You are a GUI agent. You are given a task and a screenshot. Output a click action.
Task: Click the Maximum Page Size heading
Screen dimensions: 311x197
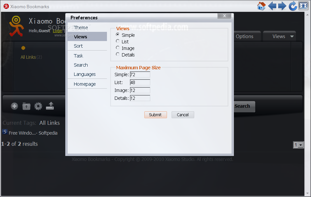138,68
